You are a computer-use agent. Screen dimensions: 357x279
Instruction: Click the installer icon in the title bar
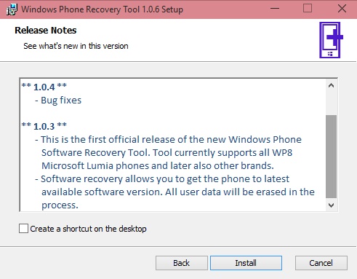pos(12,9)
